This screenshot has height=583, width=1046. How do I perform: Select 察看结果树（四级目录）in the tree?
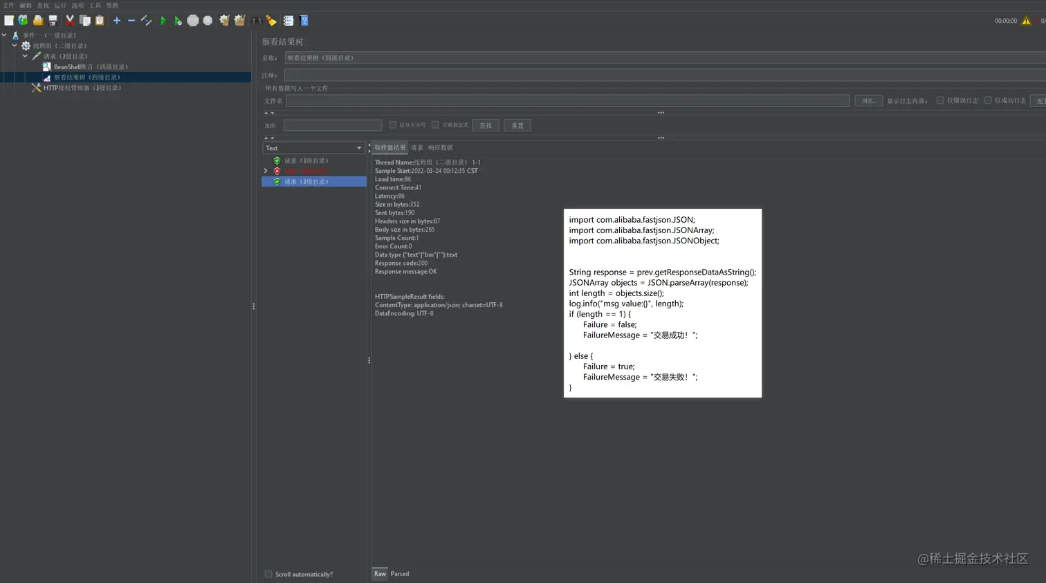pos(87,77)
